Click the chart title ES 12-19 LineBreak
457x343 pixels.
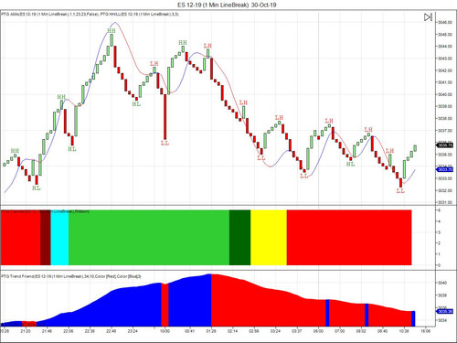[227, 5]
